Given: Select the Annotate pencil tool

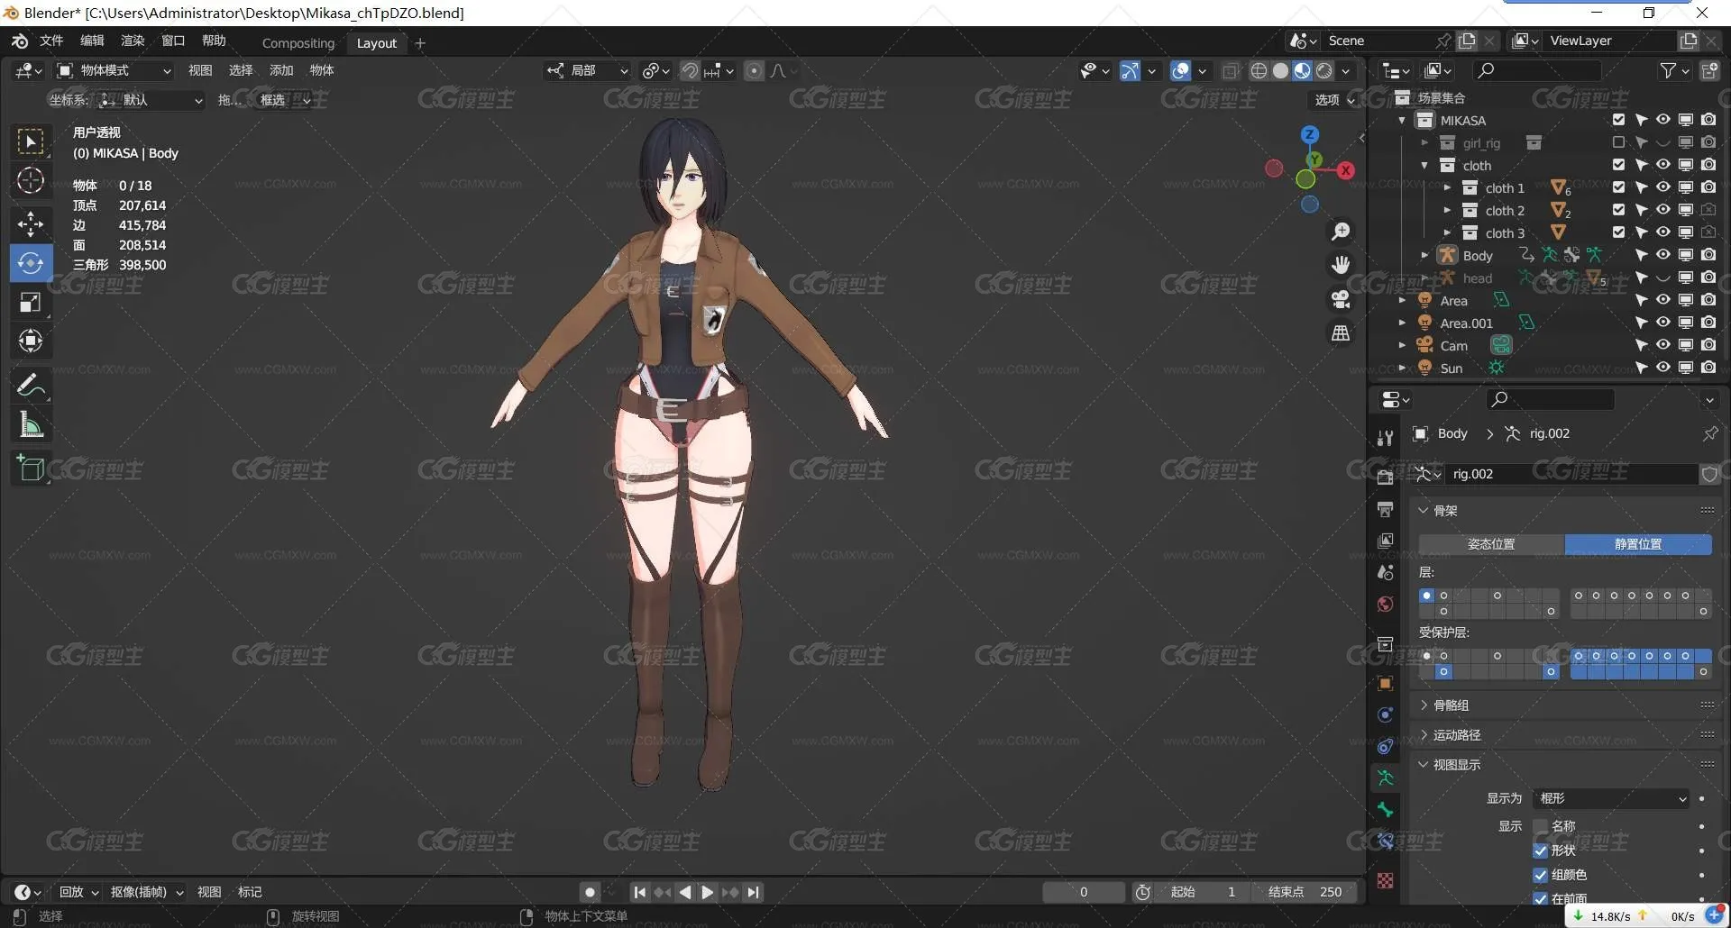Looking at the screenshot, I should [31, 386].
